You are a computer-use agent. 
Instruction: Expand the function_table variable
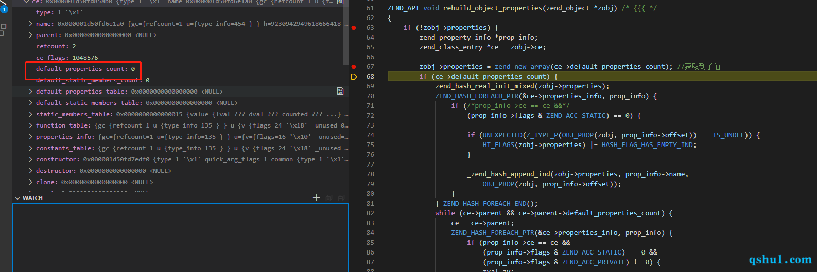click(x=31, y=125)
